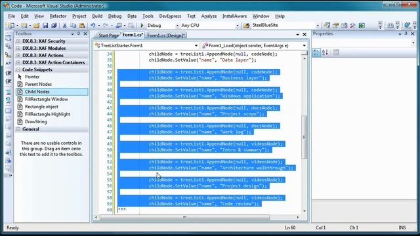Viewport: 420px width, 236px height.
Task: Open the Toolbox wrench-and-hammer icon
Action: coord(353,26)
